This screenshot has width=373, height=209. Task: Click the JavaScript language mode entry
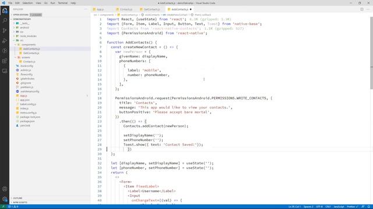[339, 207]
